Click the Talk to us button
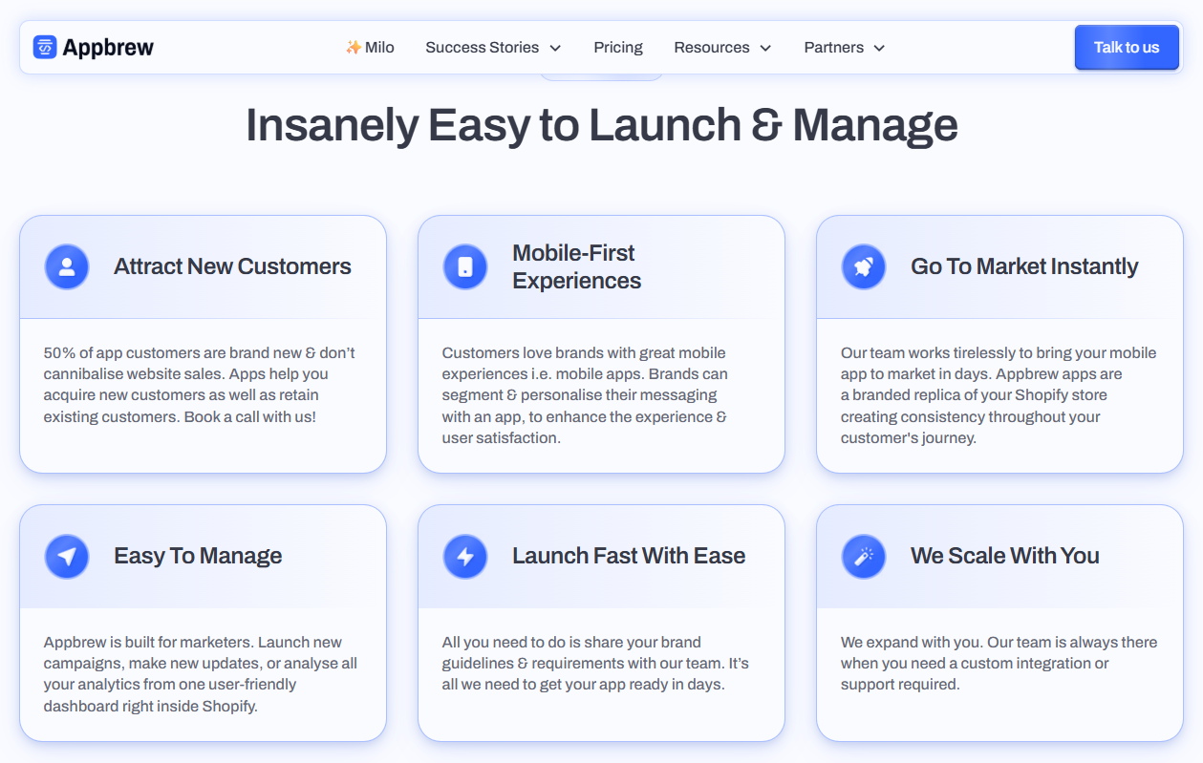1203x763 pixels. [1127, 48]
